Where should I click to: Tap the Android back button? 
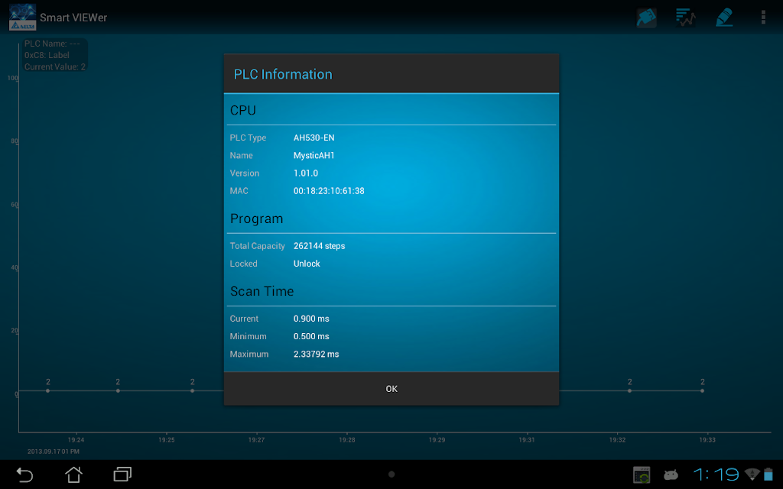coord(24,474)
